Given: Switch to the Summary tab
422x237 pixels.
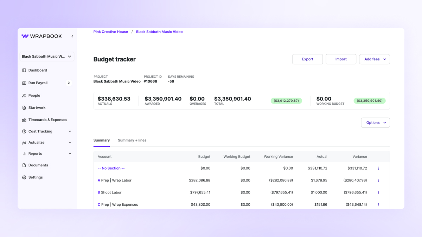Looking at the screenshot, I should click(102, 140).
